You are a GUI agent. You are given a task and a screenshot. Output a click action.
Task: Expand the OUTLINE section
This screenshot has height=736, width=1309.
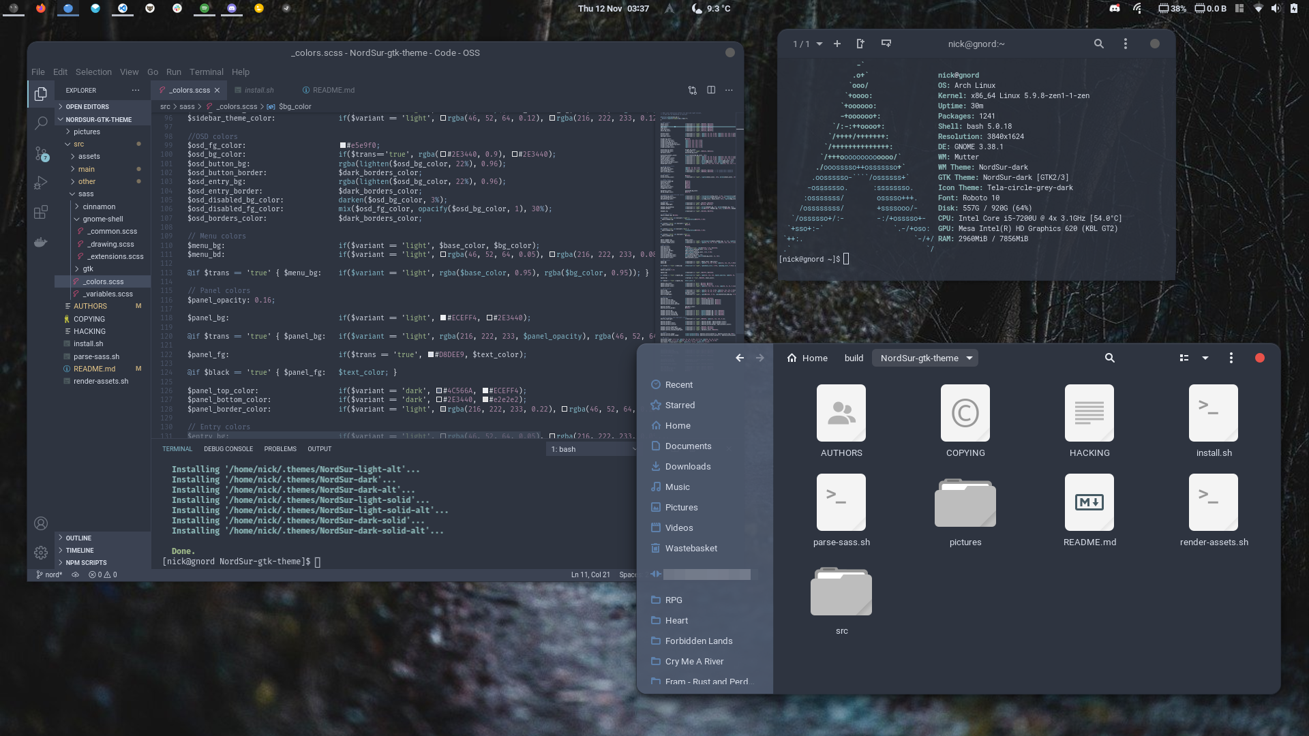pyautogui.click(x=78, y=538)
